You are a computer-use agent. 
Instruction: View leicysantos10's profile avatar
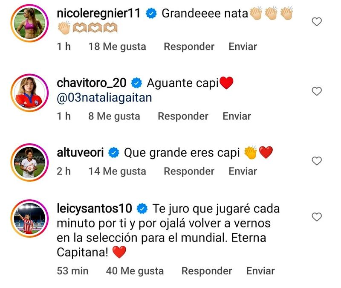click(29, 218)
